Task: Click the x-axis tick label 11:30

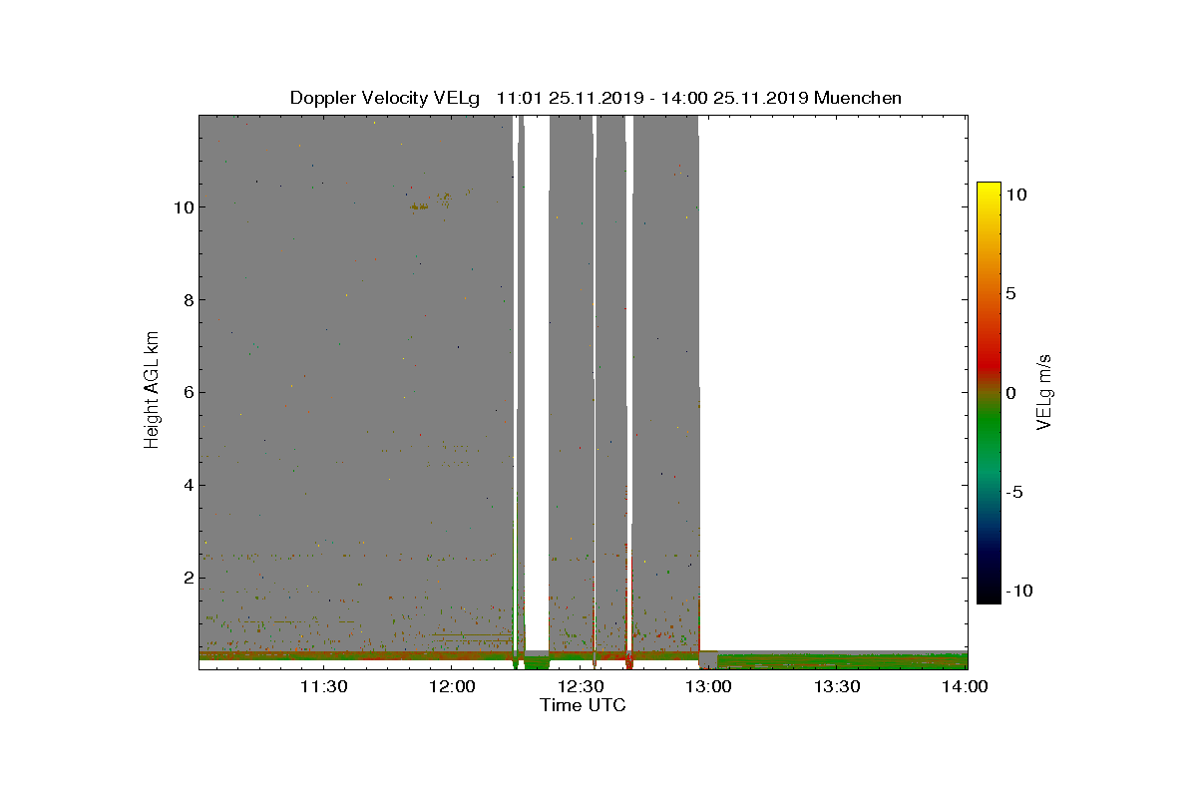Action: (x=324, y=686)
